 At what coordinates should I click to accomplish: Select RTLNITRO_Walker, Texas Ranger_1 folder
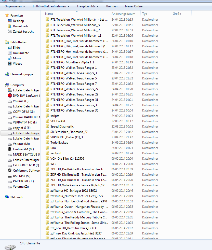pyautogui.click(x=73, y=68)
